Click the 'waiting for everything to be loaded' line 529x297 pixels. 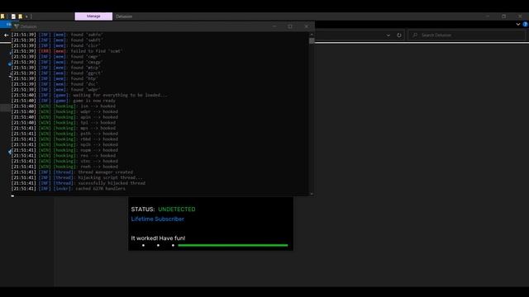89,95
